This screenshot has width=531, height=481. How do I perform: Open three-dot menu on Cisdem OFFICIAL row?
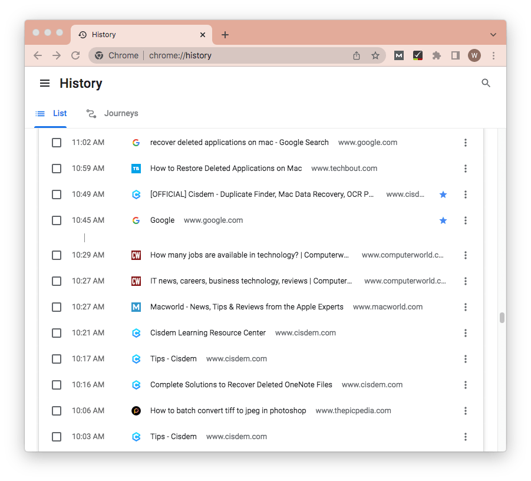pyautogui.click(x=466, y=195)
